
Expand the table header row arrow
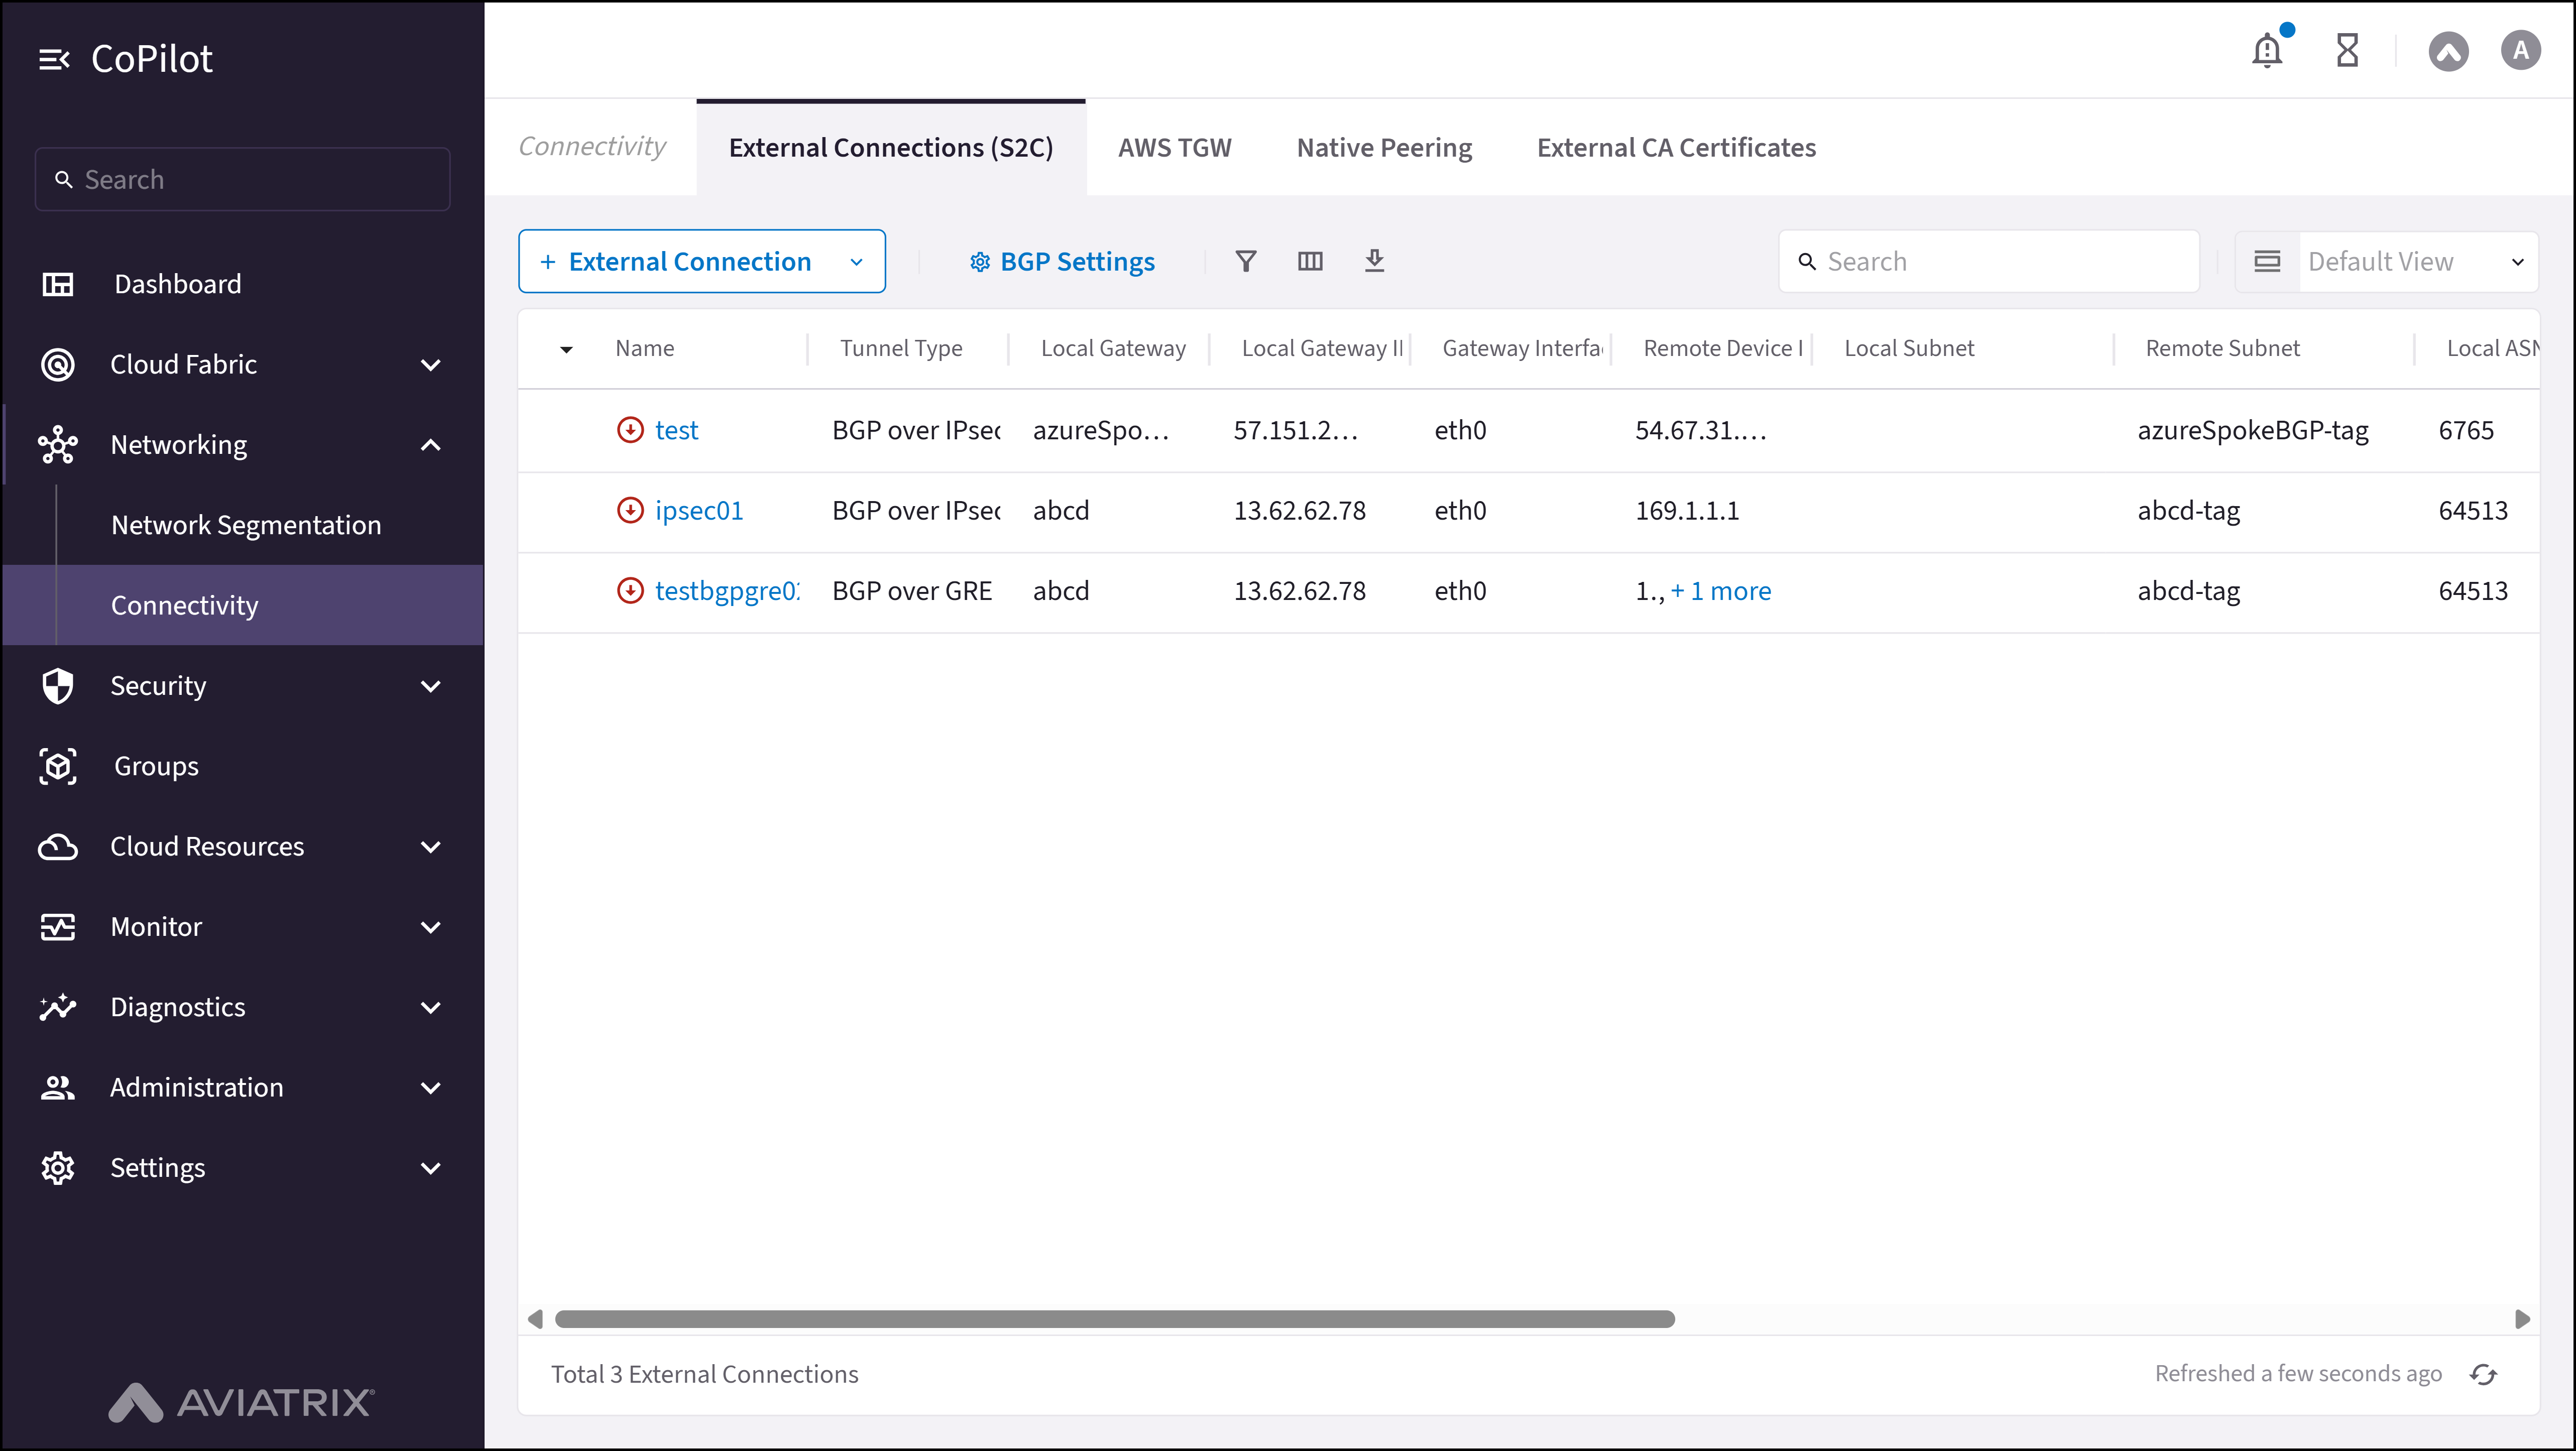point(566,349)
